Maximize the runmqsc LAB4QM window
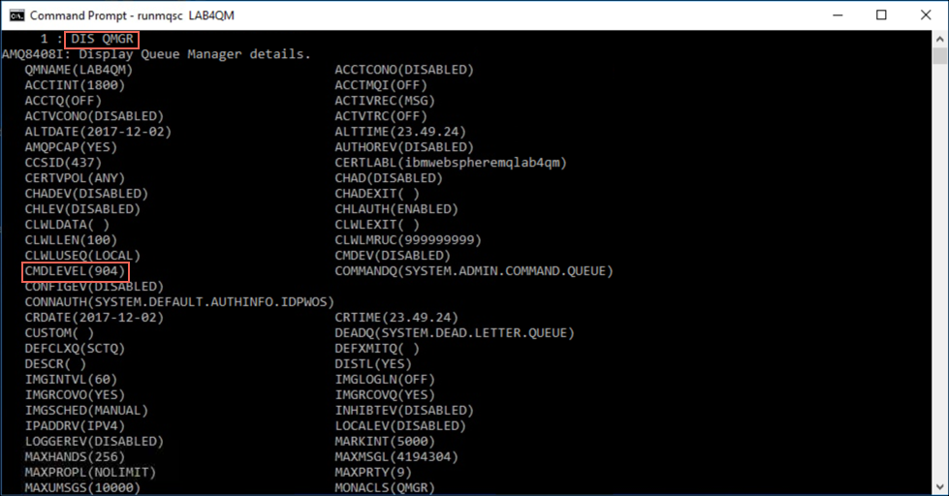 point(881,15)
